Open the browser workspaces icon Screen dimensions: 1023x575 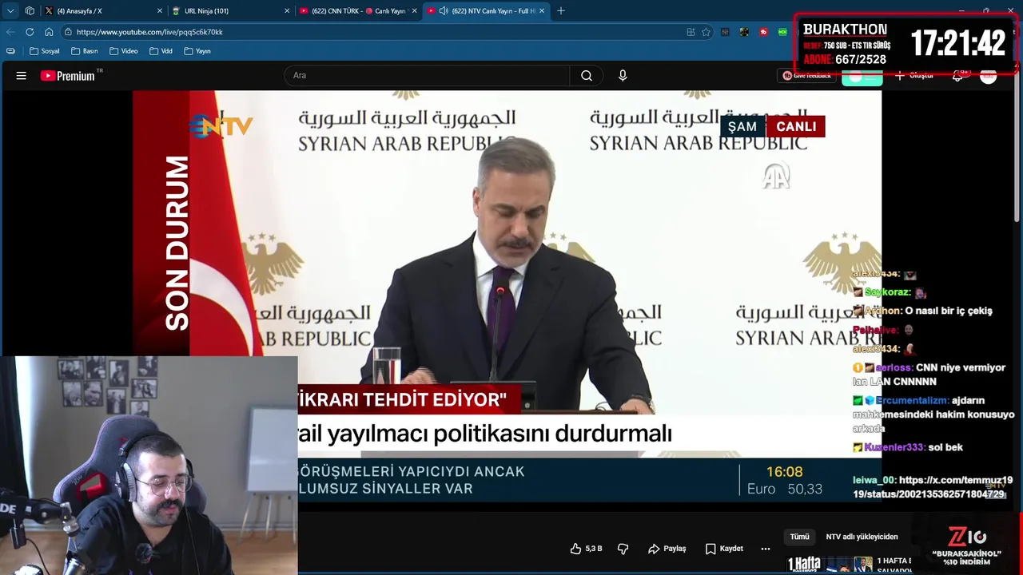tap(30, 11)
